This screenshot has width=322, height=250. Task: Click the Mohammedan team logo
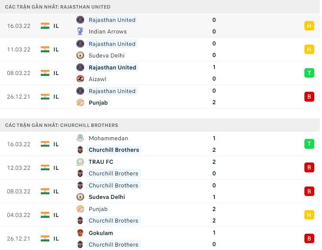(80, 138)
